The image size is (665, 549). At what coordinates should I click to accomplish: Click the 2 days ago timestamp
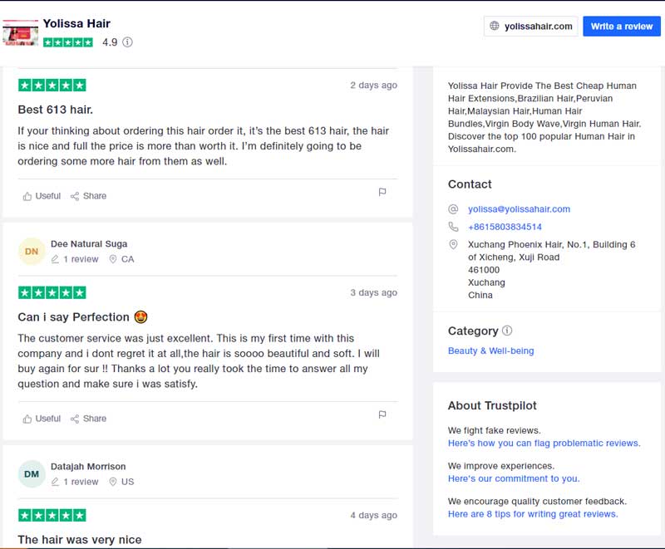(x=373, y=86)
